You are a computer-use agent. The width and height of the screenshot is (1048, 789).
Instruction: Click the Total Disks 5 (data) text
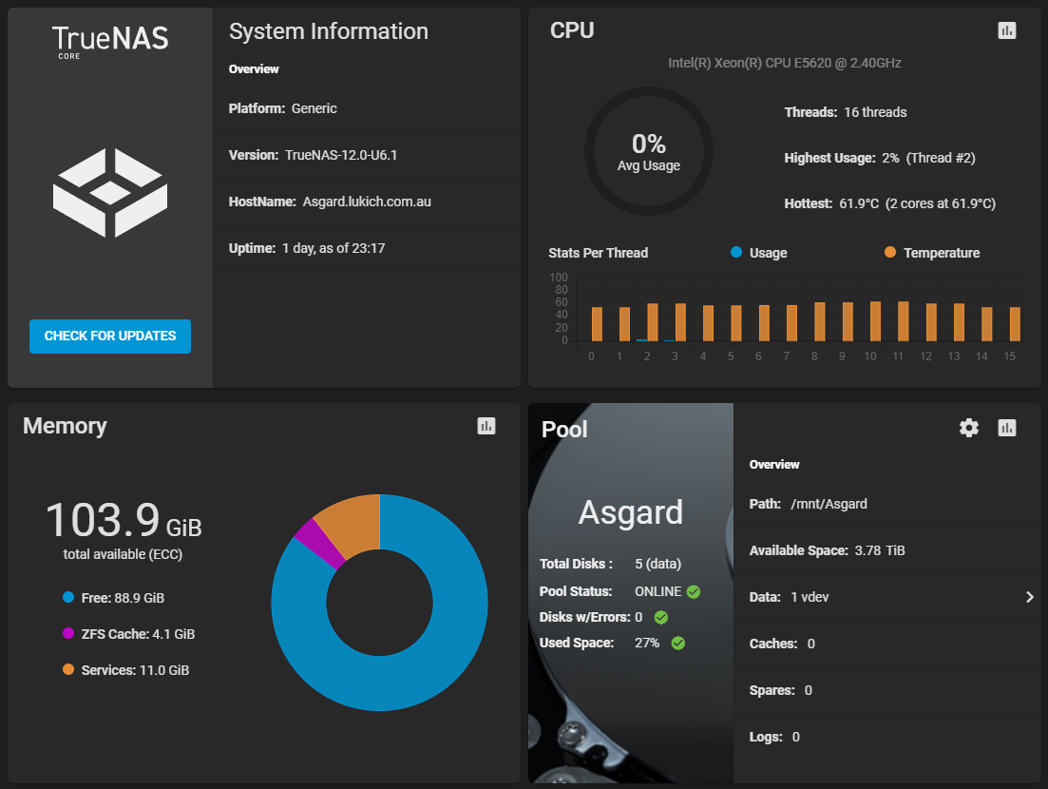coord(610,564)
